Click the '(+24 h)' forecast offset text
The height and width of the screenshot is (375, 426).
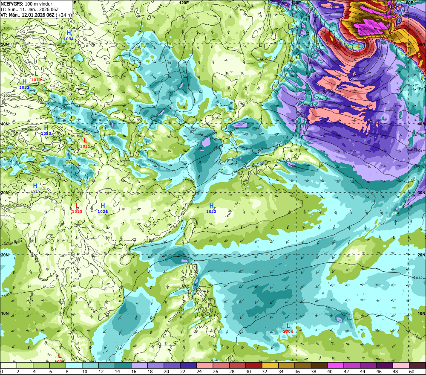click(x=63, y=15)
